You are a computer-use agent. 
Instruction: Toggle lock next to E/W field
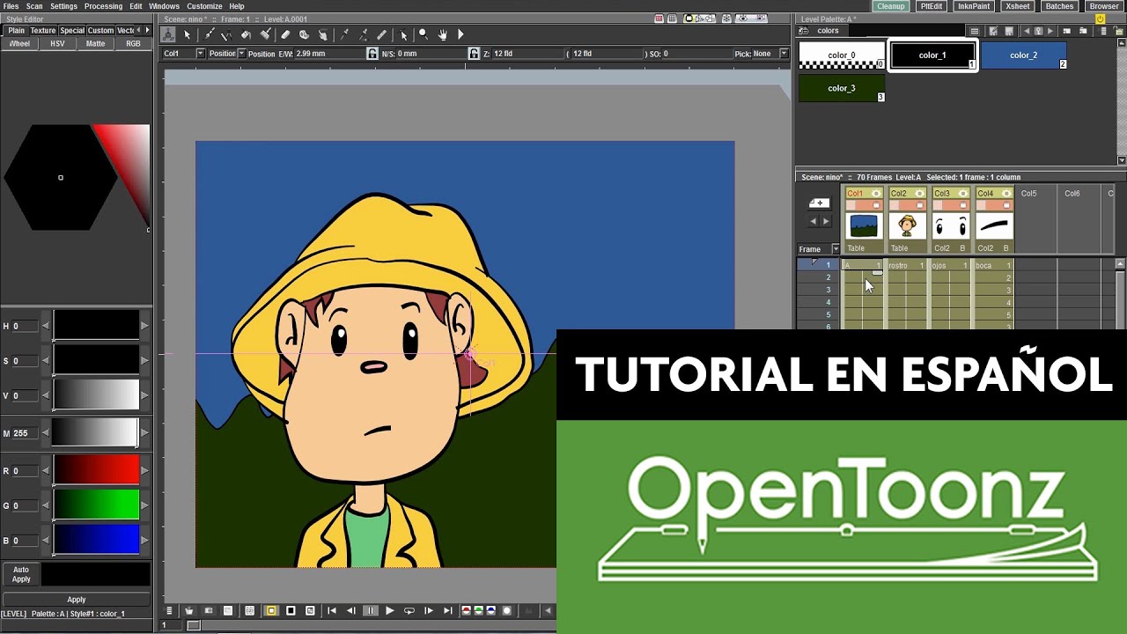pyautogui.click(x=372, y=54)
